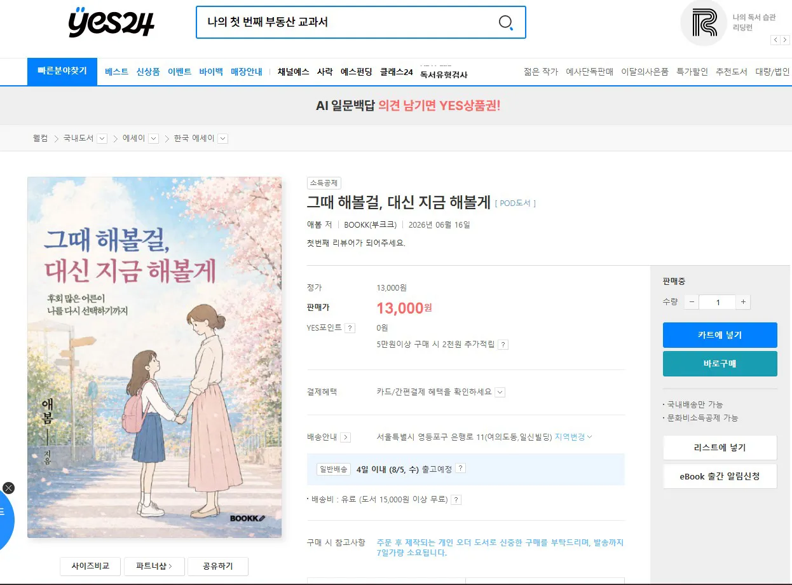The height and width of the screenshot is (585, 792).
Task: Open 대량/법인 link
Action: [x=772, y=72]
